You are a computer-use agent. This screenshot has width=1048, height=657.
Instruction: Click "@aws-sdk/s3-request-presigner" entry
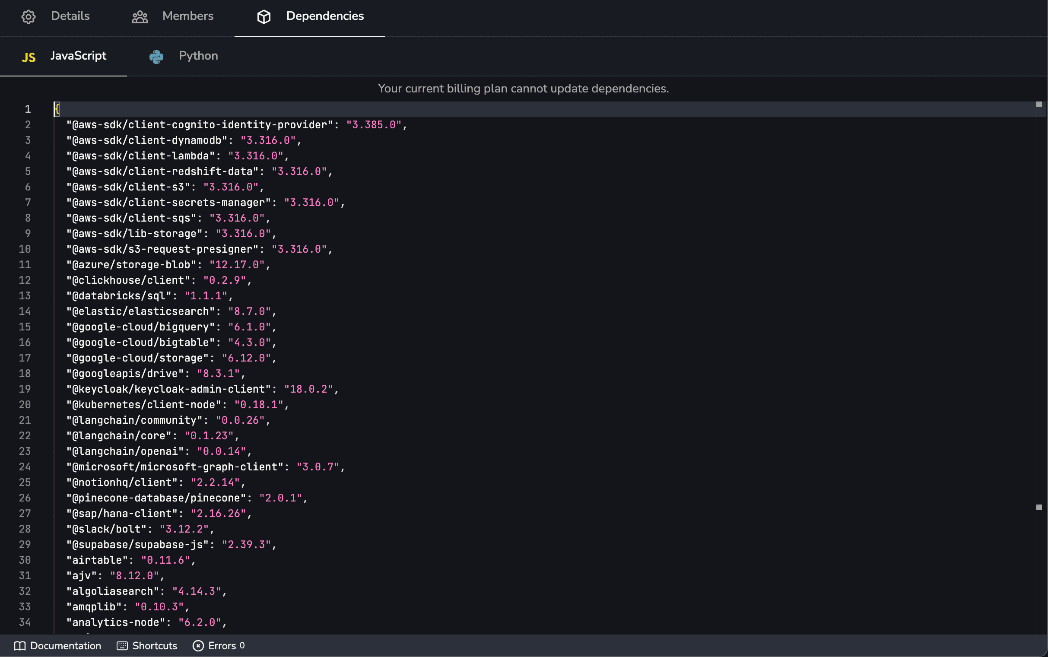tap(200, 249)
